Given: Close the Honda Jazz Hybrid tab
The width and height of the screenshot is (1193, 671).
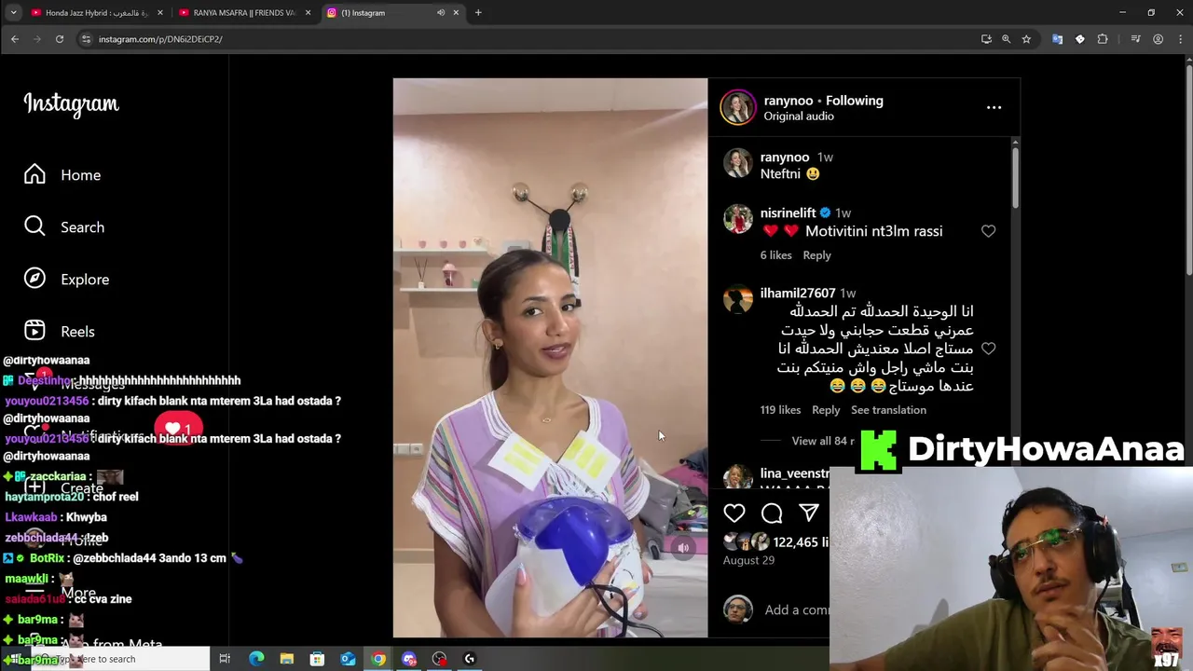Looking at the screenshot, I should click(x=160, y=13).
